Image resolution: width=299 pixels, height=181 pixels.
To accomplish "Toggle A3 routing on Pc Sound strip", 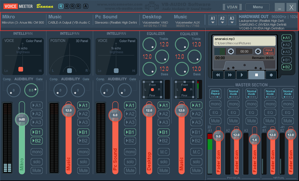I will point(130,122).
